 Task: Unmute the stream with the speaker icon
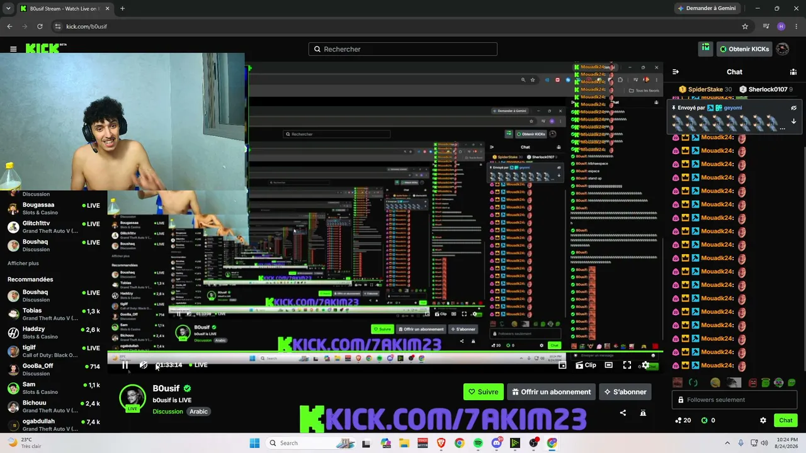(x=144, y=365)
